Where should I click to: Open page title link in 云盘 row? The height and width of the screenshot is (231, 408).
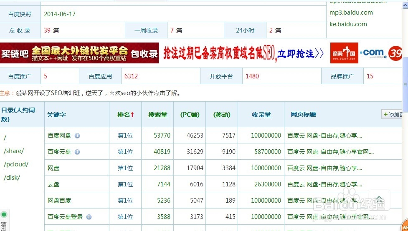pos(324,184)
